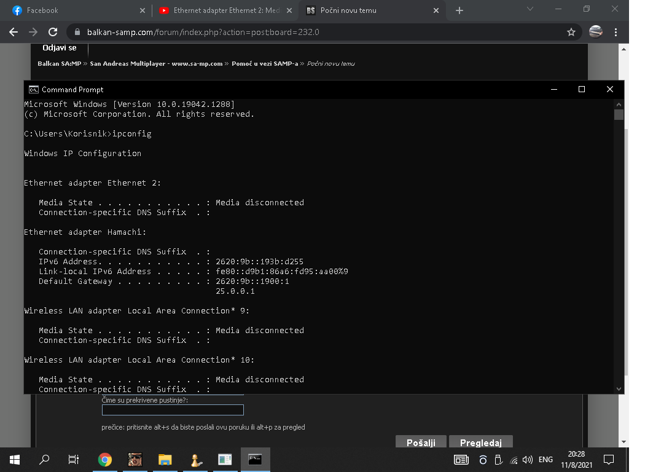Open File Explorer from taskbar
Screen dimensions: 645x472
click(x=165, y=460)
